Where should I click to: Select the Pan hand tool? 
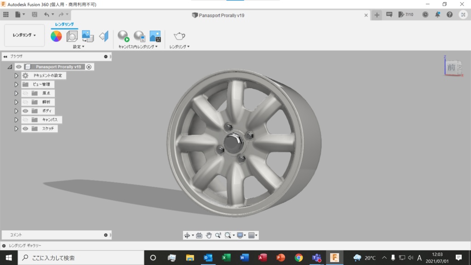[209, 235]
